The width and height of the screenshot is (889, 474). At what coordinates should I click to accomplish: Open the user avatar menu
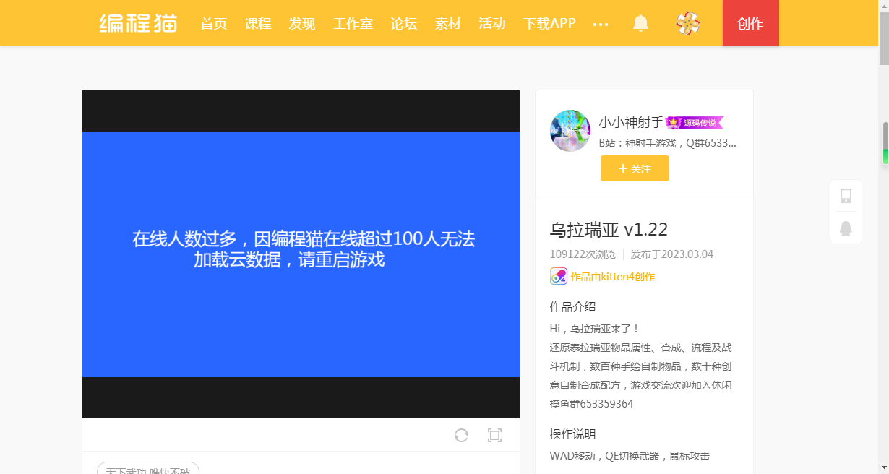tap(687, 23)
